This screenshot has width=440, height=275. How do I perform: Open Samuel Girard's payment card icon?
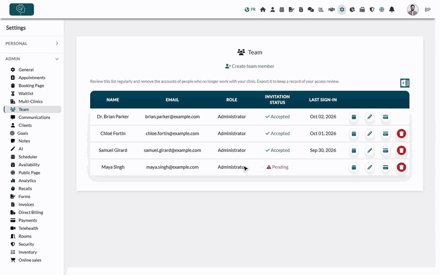click(386, 151)
